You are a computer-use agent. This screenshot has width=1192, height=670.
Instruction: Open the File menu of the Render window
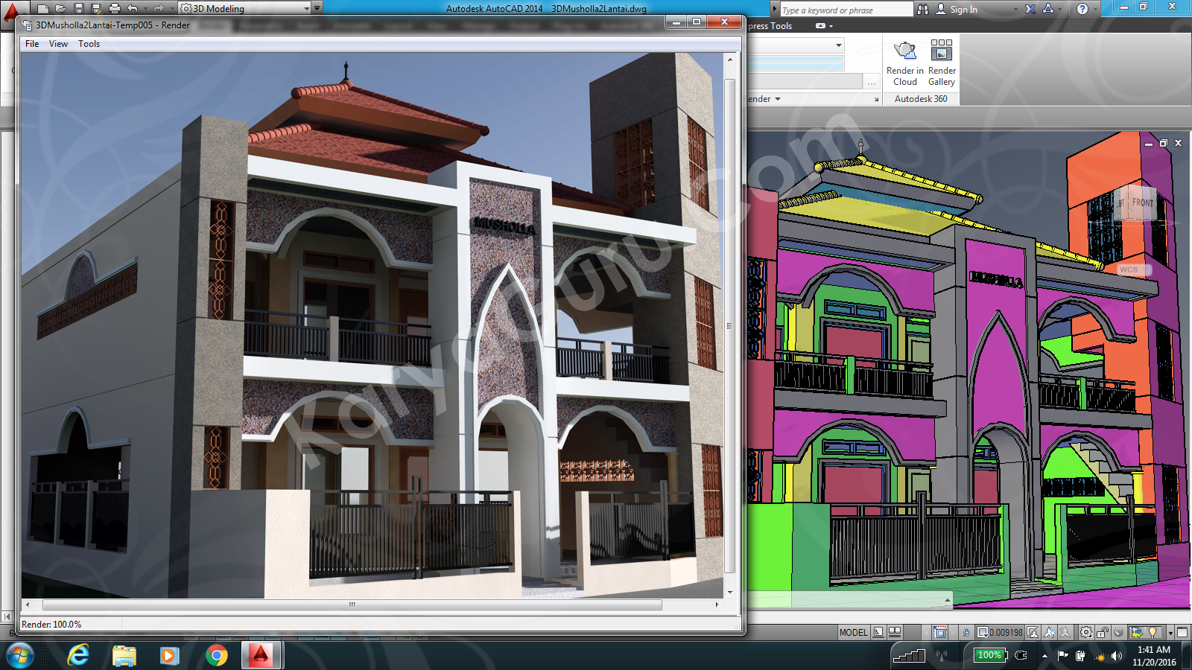click(x=31, y=43)
